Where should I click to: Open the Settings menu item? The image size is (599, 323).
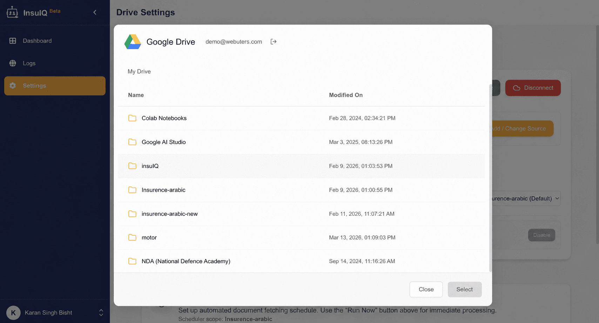[x=55, y=86]
